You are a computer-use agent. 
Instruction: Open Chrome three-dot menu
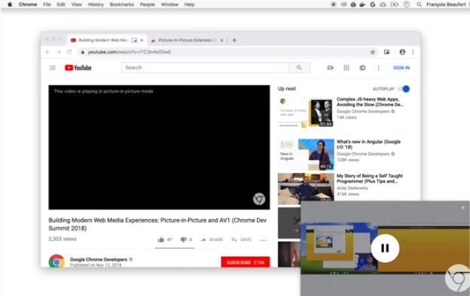click(x=413, y=52)
